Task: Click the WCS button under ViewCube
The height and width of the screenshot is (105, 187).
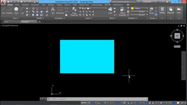Action: click(x=177, y=46)
